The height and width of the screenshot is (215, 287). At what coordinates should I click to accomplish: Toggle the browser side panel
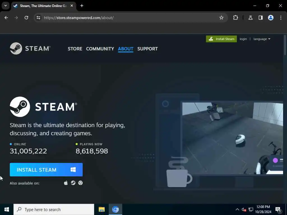260,18
